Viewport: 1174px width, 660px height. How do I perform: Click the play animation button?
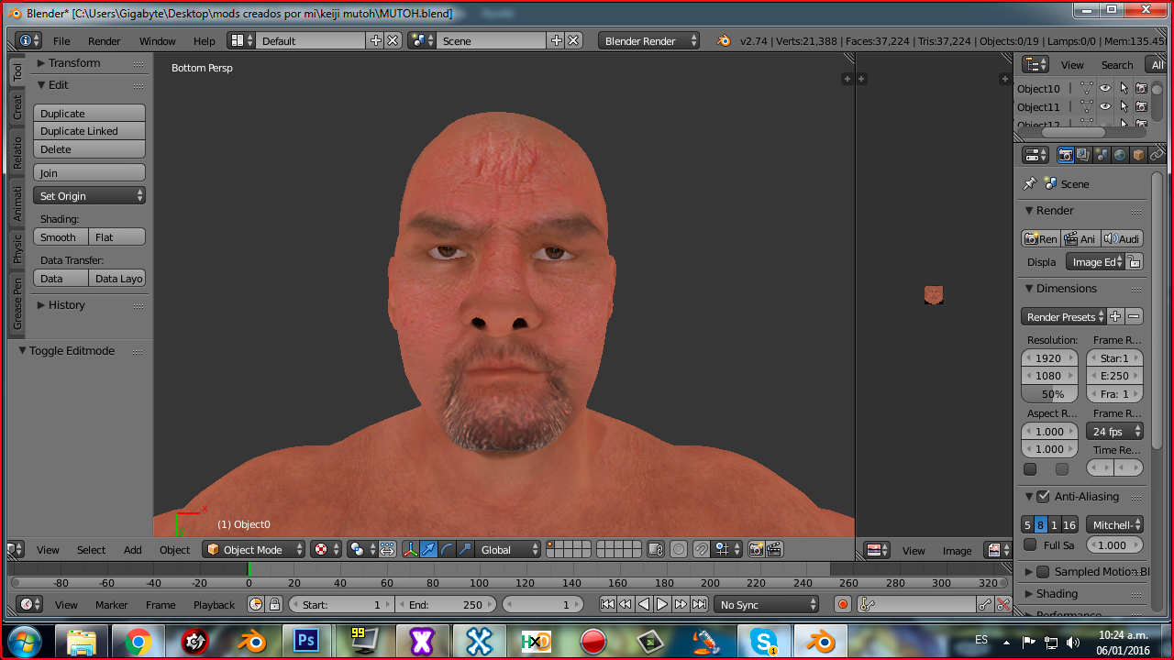click(x=662, y=604)
